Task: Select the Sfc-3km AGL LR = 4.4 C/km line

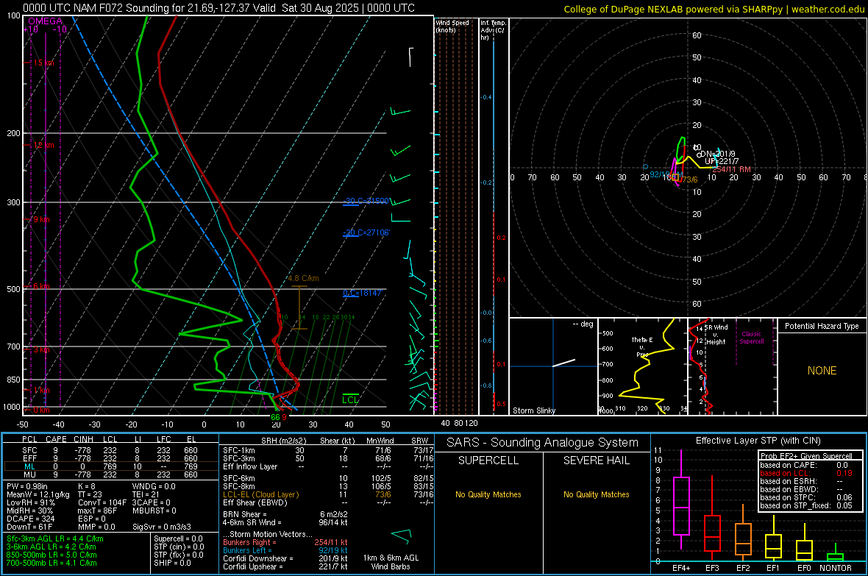Action: click(55, 538)
